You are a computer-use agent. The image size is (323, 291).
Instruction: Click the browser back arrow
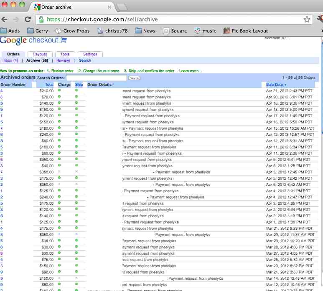(x=5, y=19)
